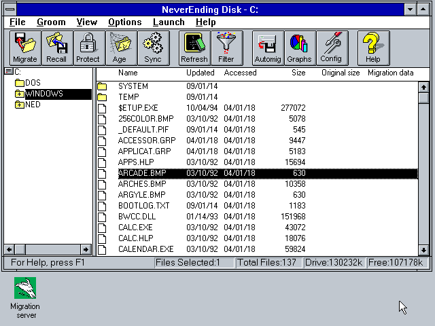Click the Drive:130232k status field
This screenshot has height=326, width=435.
pos(334,263)
